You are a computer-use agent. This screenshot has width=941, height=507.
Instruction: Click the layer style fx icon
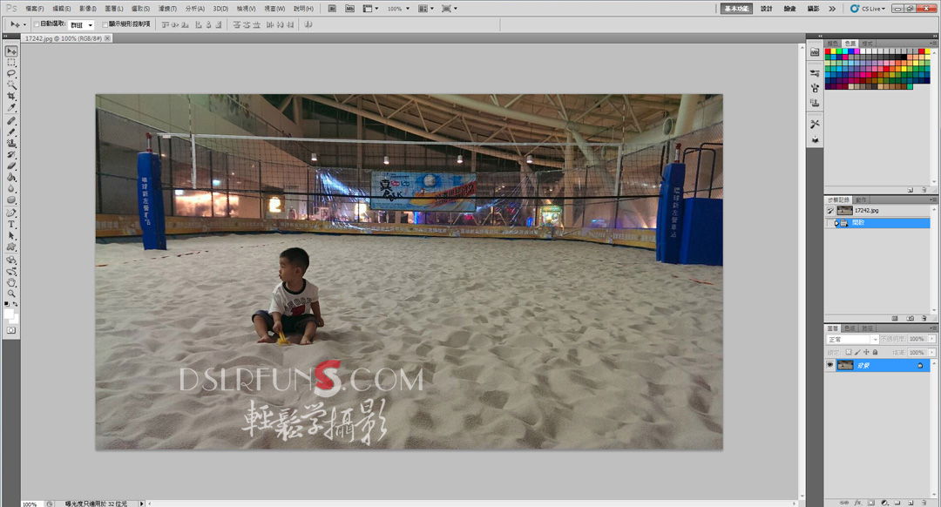(856, 503)
